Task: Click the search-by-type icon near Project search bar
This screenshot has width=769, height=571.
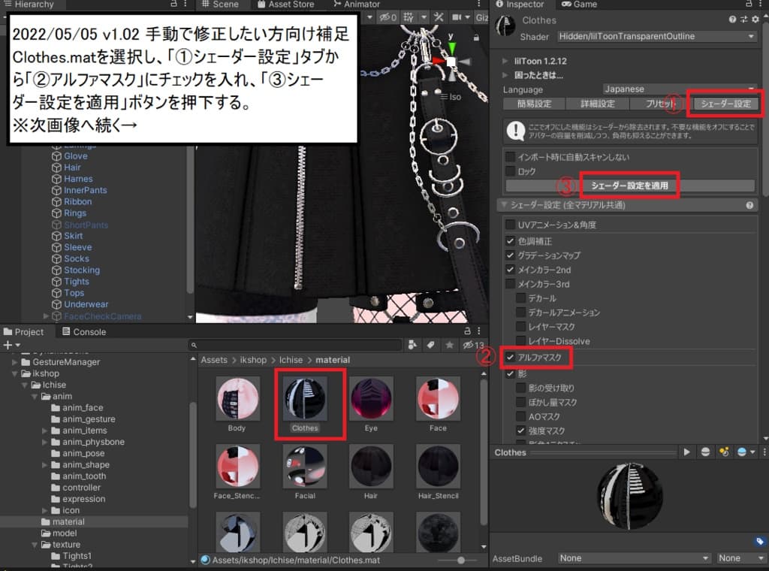Action: point(412,346)
